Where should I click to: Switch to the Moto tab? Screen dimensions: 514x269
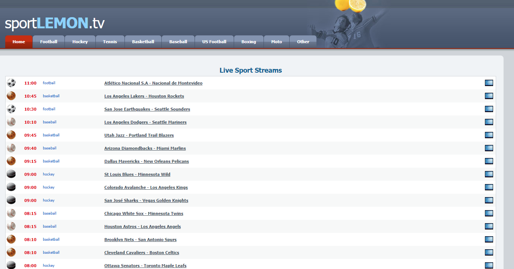[277, 42]
